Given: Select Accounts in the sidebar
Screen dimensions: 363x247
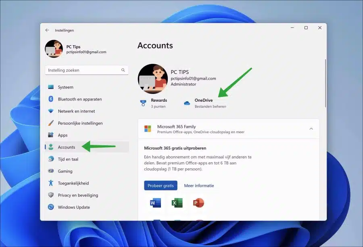Looking at the screenshot, I should click(x=87, y=147).
